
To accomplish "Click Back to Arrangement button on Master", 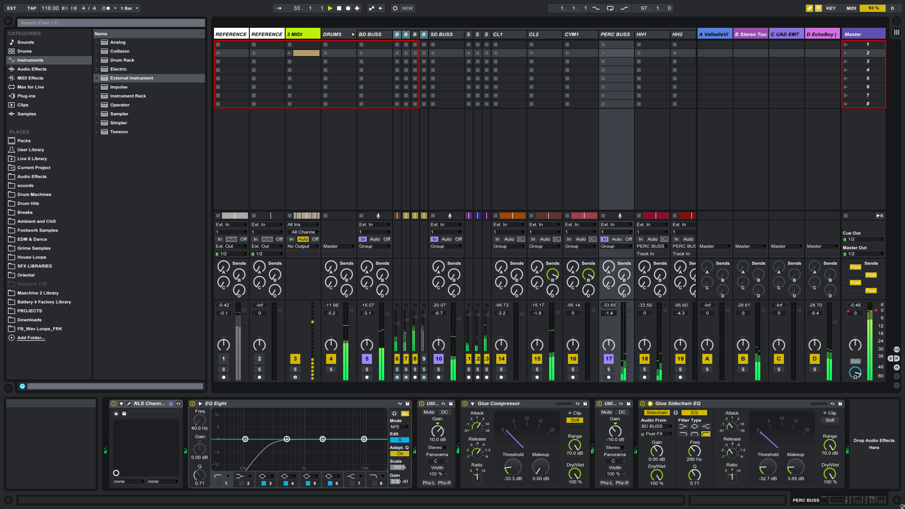I will click(x=880, y=215).
